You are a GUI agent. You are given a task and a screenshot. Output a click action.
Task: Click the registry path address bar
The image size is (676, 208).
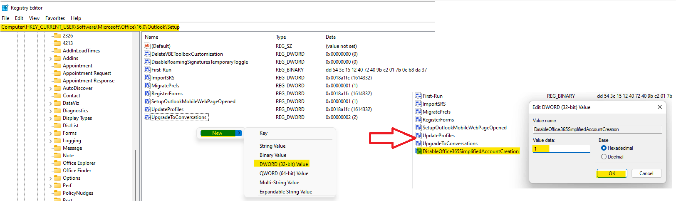[x=218, y=27]
